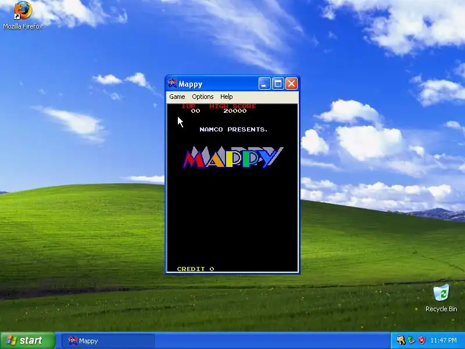This screenshot has width=465, height=349.
Task: Click the Start button
Action: click(x=28, y=340)
